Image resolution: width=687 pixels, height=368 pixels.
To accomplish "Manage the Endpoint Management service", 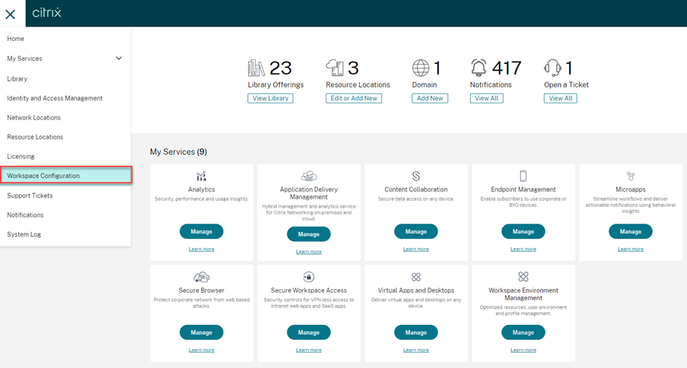I will [523, 231].
